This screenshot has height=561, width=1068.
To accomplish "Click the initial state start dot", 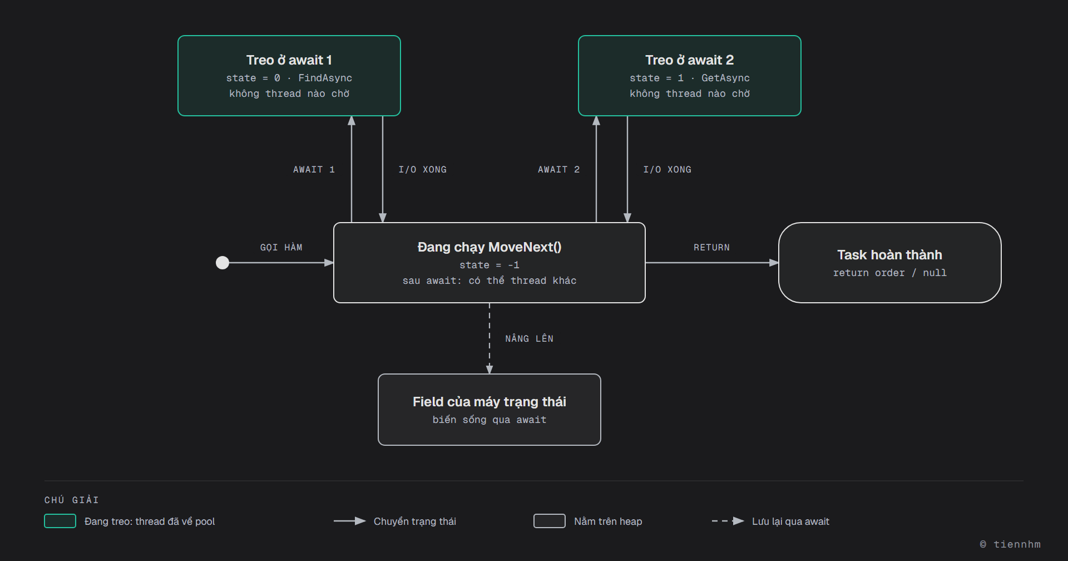I will pyautogui.click(x=222, y=263).
